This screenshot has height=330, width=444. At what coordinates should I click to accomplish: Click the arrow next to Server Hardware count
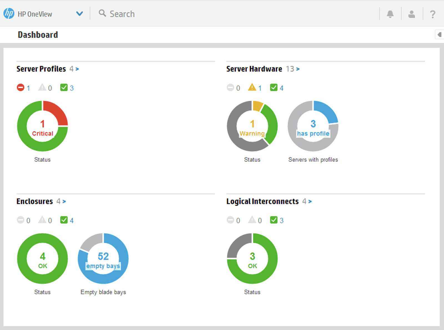coord(298,69)
